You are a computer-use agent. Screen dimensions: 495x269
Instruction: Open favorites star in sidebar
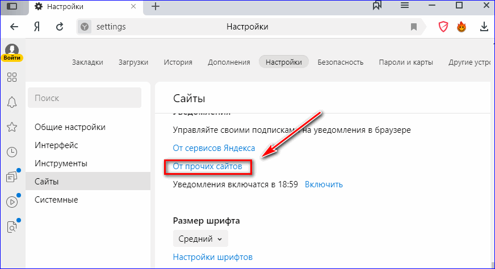click(12, 127)
